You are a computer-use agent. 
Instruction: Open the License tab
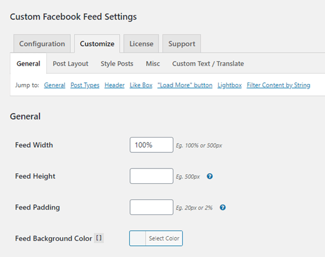[141, 44]
